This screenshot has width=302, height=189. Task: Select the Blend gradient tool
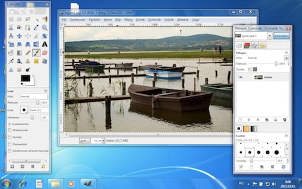[x=19, y=53]
